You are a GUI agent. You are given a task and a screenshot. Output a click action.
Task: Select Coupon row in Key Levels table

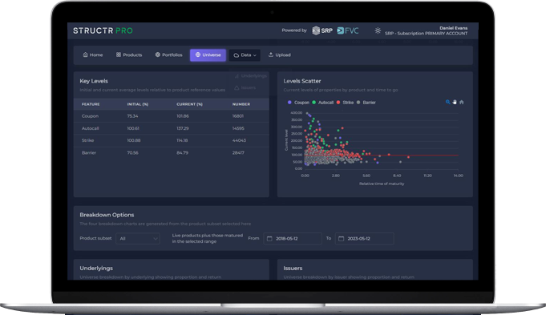[x=172, y=116]
